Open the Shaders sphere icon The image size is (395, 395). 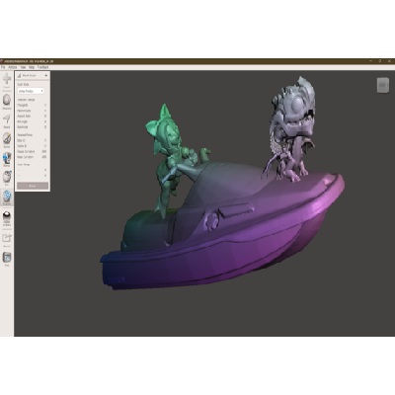tap(7, 216)
